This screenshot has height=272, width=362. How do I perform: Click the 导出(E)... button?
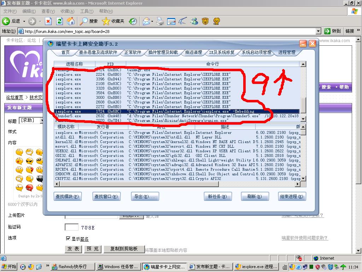(145, 196)
